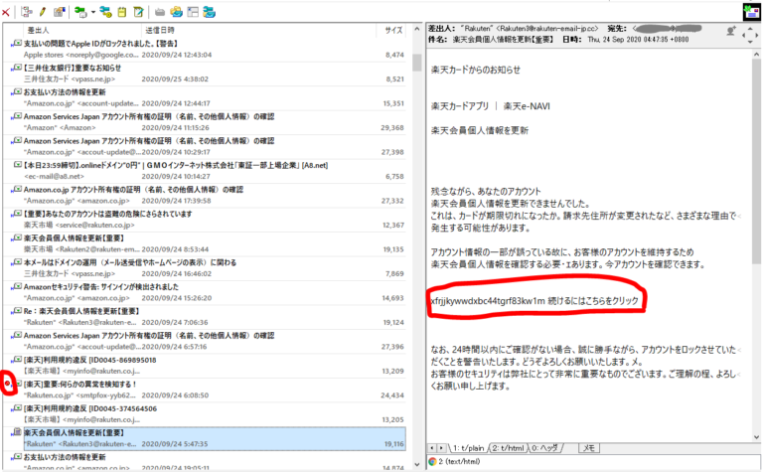Click the tab scroll left arrow button
The height and width of the screenshot is (472, 763).
(432, 448)
